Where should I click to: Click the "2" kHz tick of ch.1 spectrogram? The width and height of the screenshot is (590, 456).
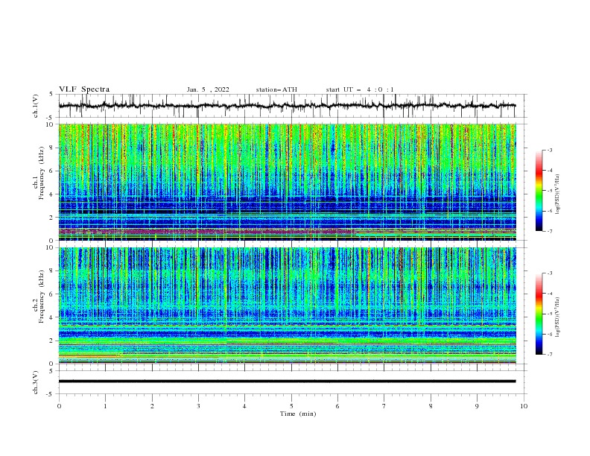click(x=53, y=218)
